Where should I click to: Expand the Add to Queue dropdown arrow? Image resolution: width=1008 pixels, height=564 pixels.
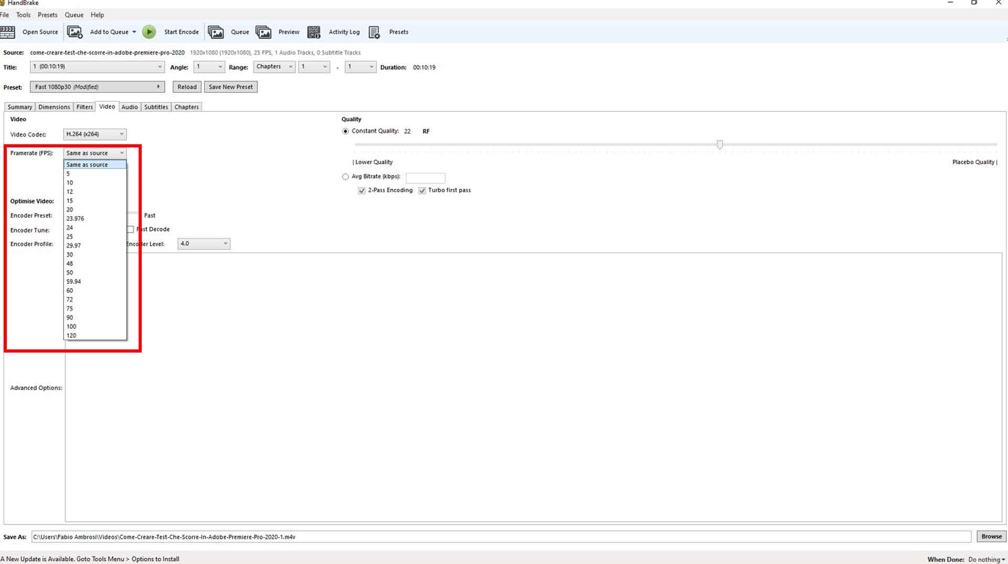pos(134,32)
